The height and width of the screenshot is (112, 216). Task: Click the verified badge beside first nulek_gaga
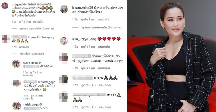tap(40, 63)
